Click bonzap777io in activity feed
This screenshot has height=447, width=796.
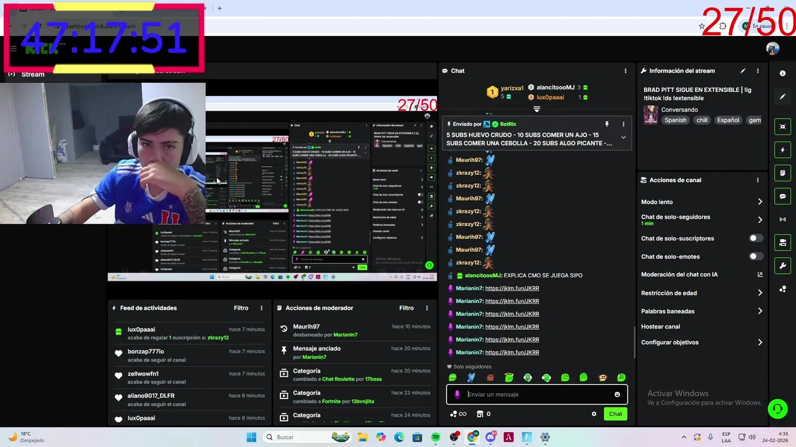tap(146, 351)
